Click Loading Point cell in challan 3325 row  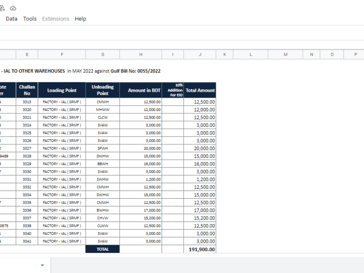[62, 133]
